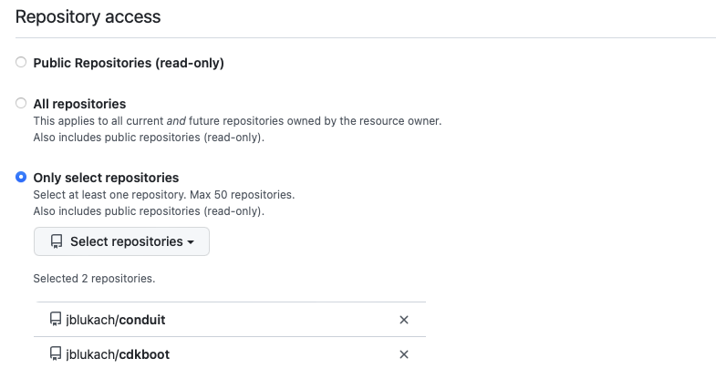Screen dimensions: 726x389
Task: Click the "Selected 2 repositories." status text
Action: coord(94,278)
